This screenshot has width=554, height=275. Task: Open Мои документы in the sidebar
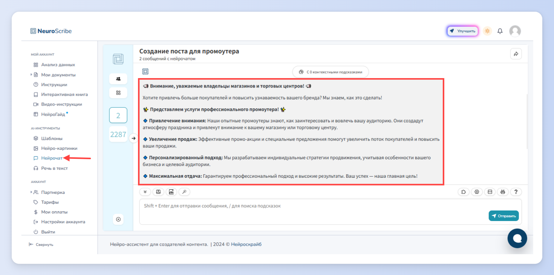[58, 75]
